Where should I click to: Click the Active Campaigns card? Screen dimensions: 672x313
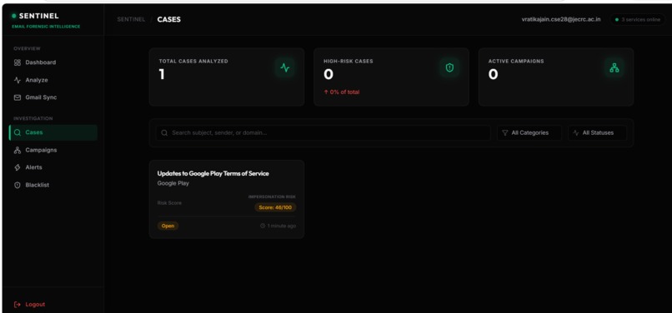[x=556, y=77]
